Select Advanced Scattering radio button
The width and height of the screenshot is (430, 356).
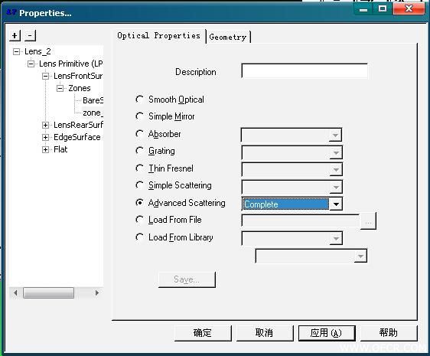click(139, 203)
